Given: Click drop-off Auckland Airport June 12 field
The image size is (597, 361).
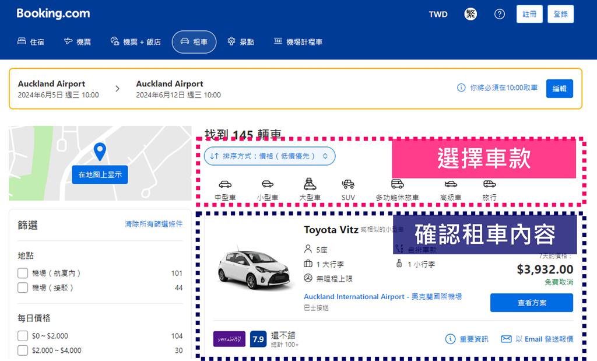Looking at the screenshot, I should tap(178, 89).
